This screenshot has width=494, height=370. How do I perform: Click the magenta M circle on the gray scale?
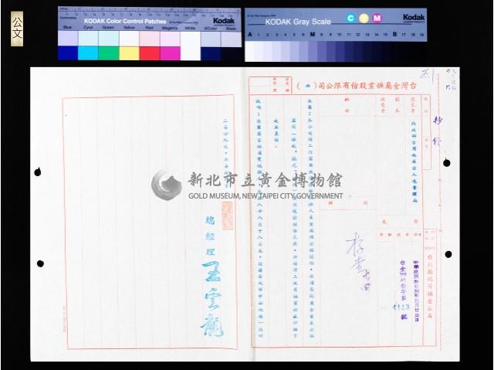click(377, 19)
